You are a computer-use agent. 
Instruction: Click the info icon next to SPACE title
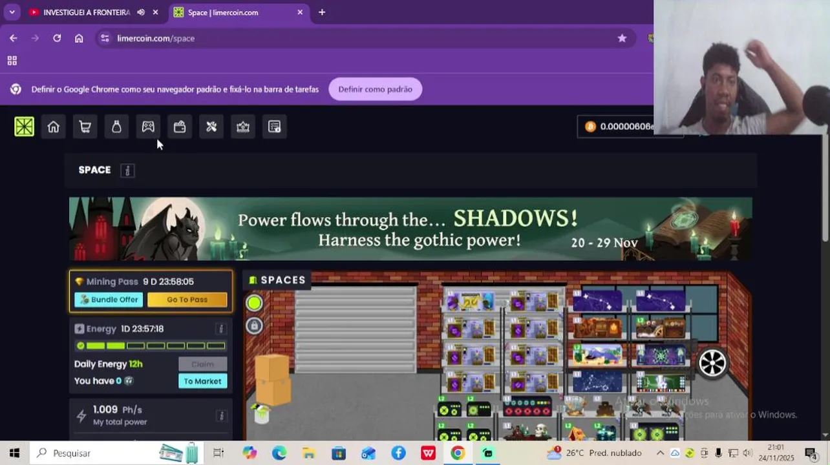tap(127, 170)
